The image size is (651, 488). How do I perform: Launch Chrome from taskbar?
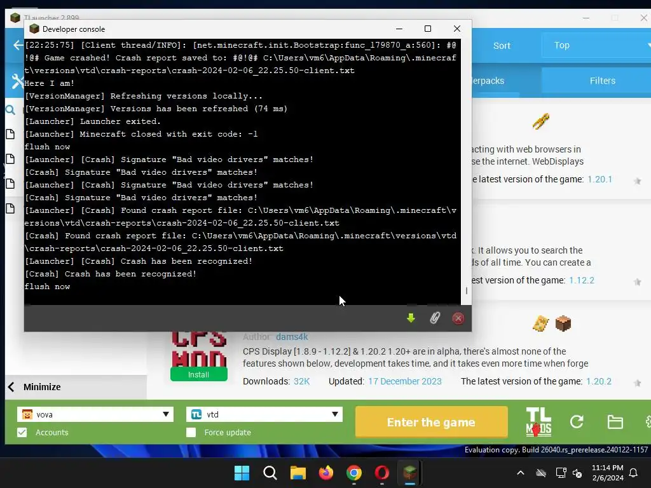pos(353,473)
